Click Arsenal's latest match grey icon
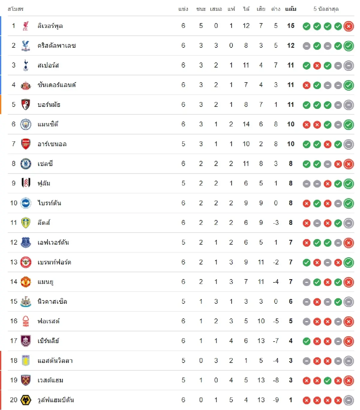360x410 pixels. [x=349, y=144]
